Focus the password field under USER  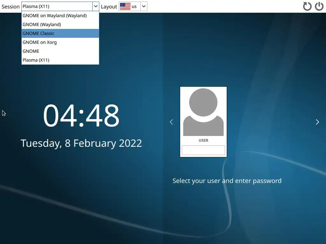pos(203,150)
